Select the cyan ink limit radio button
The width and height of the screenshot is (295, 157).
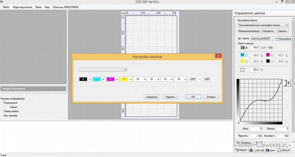click(x=246, y=55)
